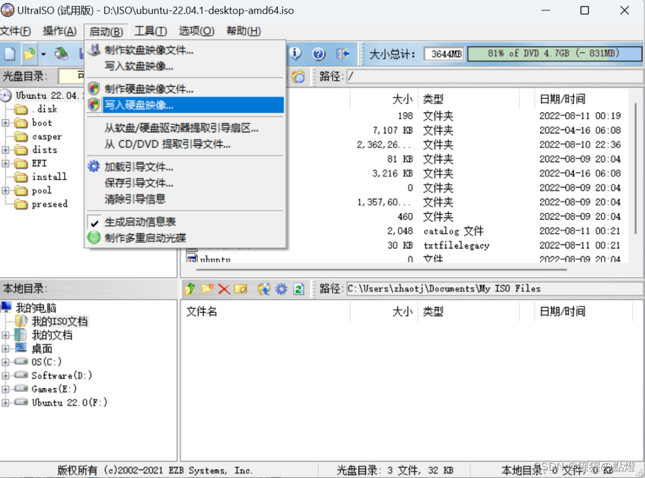Click the New file toolbar icon
645x478 pixels.
pyautogui.click(x=10, y=54)
